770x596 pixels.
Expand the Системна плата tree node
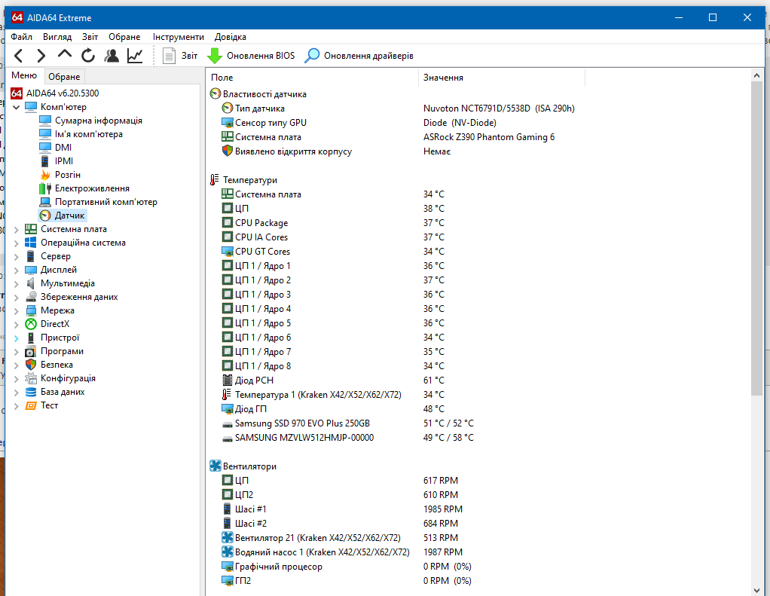point(17,229)
